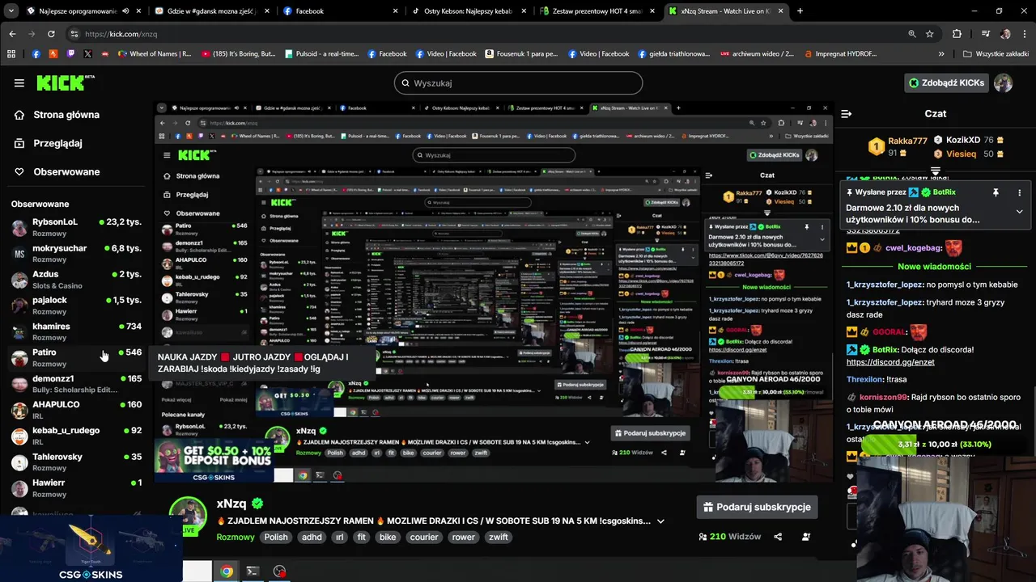This screenshot has height=582, width=1036.
Task: Open the X bookmark icon
Action: point(87,54)
